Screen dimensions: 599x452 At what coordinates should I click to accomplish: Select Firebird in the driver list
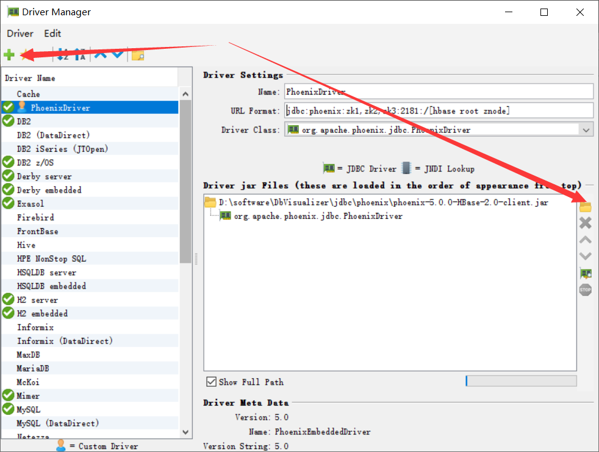tap(37, 217)
